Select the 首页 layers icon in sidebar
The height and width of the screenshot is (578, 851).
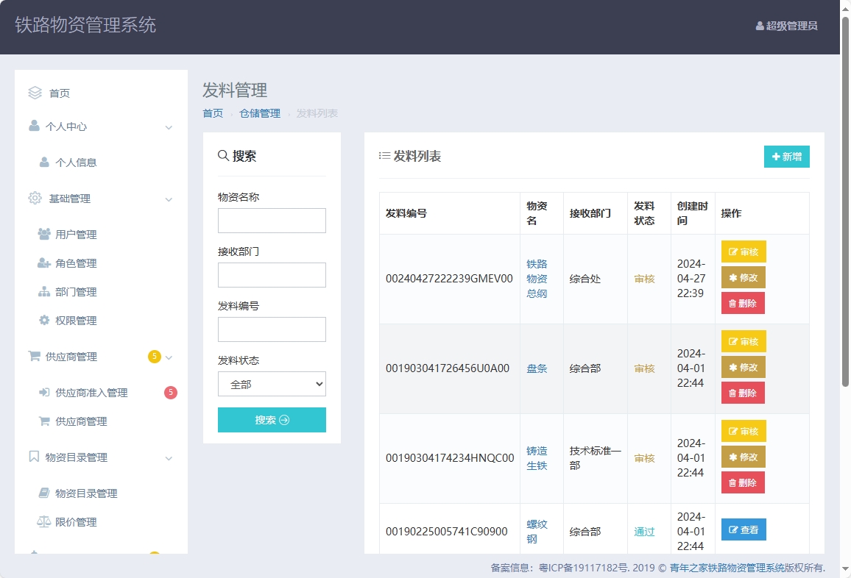point(35,93)
